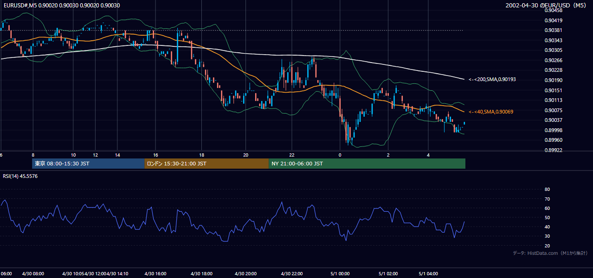Image resolution: width=593 pixels, height=278 pixels.
Task: Click price axis value 0.90419
Action: (x=553, y=20)
